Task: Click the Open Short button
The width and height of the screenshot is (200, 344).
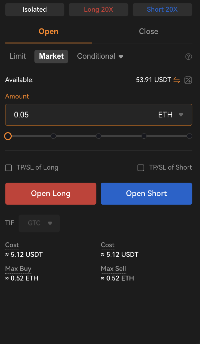Action: click(x=146, y=194)
